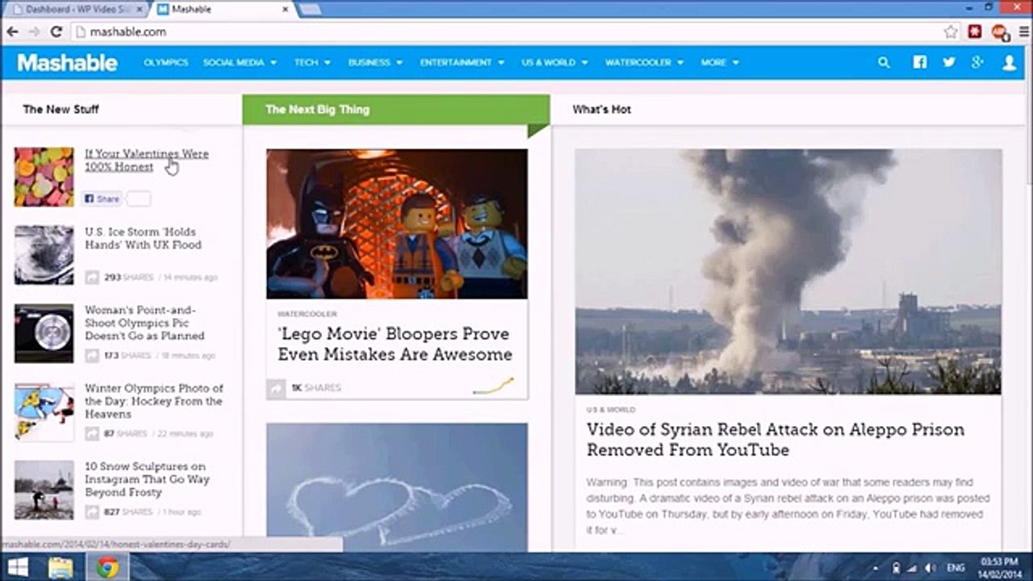
Task: Open 'Winter Olympics Photo of the Day' article
Action: [154, 401]
